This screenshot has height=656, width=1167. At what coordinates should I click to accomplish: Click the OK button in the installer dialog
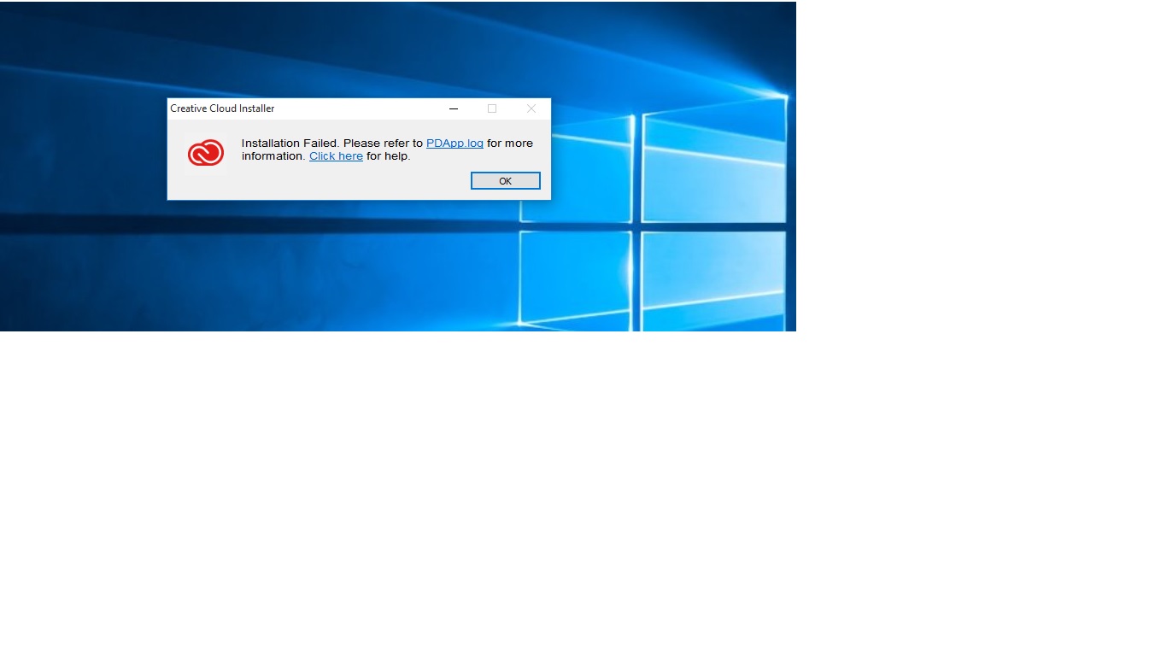(x=505, y=181)
